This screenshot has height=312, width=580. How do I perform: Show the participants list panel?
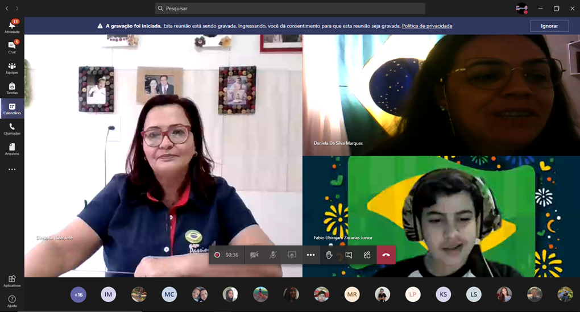pos(367,255)
